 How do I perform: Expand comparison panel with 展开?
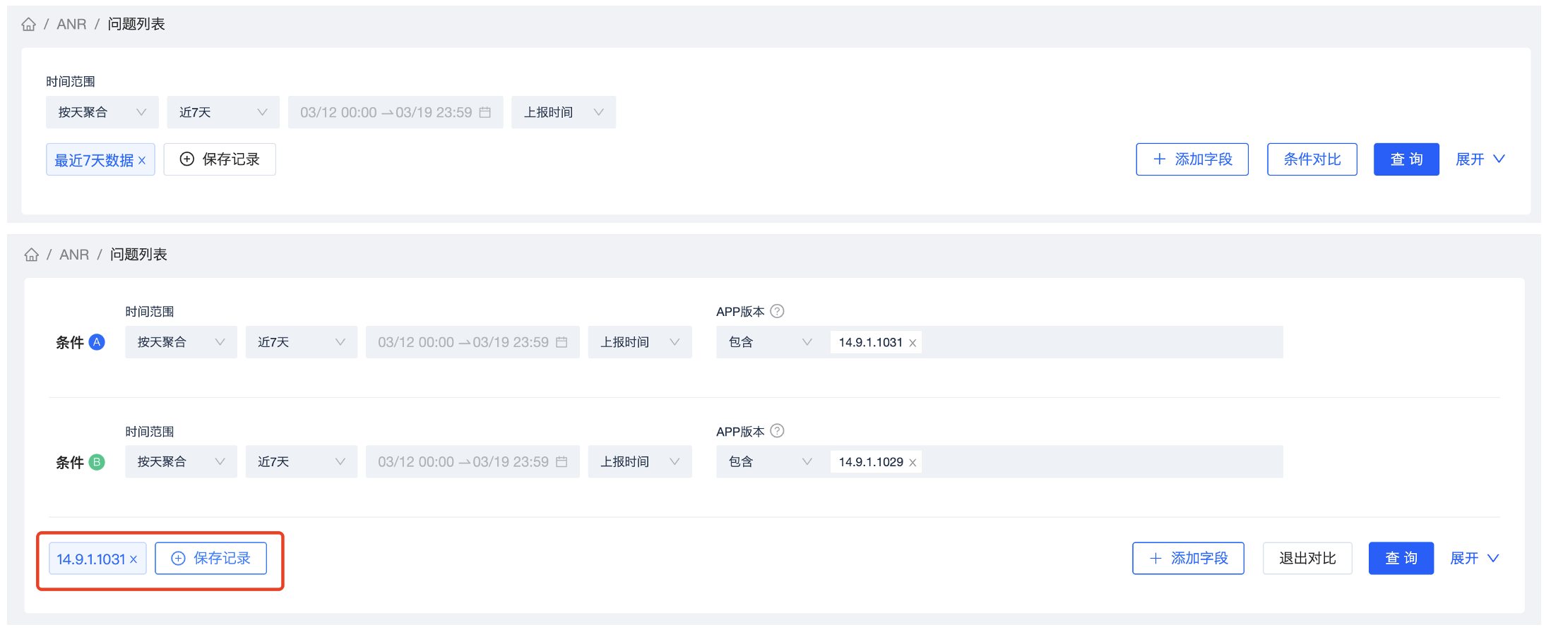pos(1475,559)
